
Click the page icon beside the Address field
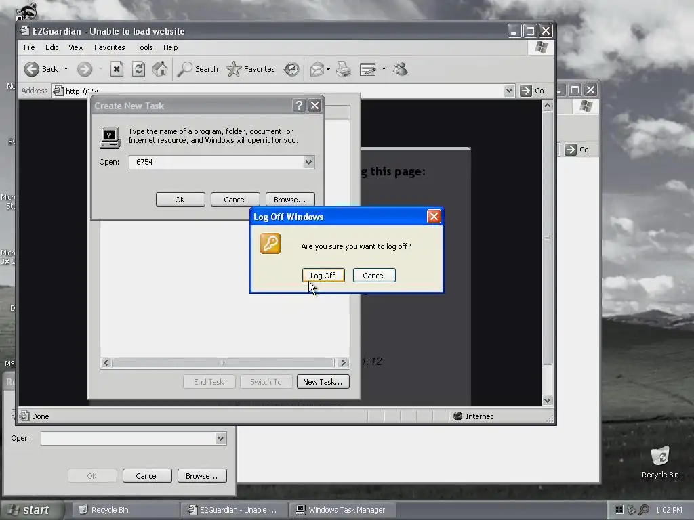click(58, 91)
